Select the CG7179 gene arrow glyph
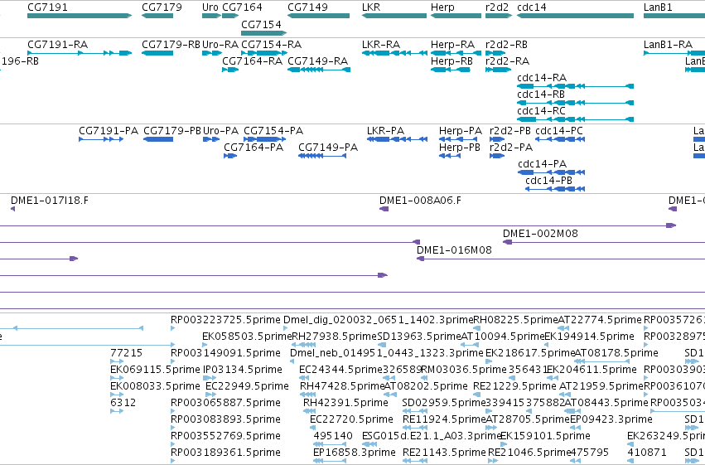 pyautogui.click(x=157, y=16)
